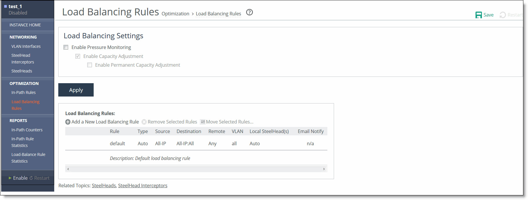Open In-Path Rules in sidebar
The height and width of the screenshot is (200, 528).
pyautogui.click(x=23, y=92)
